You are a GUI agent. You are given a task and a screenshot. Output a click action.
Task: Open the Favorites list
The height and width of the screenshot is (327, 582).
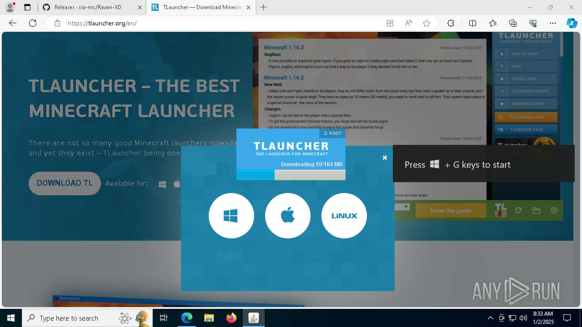pos(493,23)
